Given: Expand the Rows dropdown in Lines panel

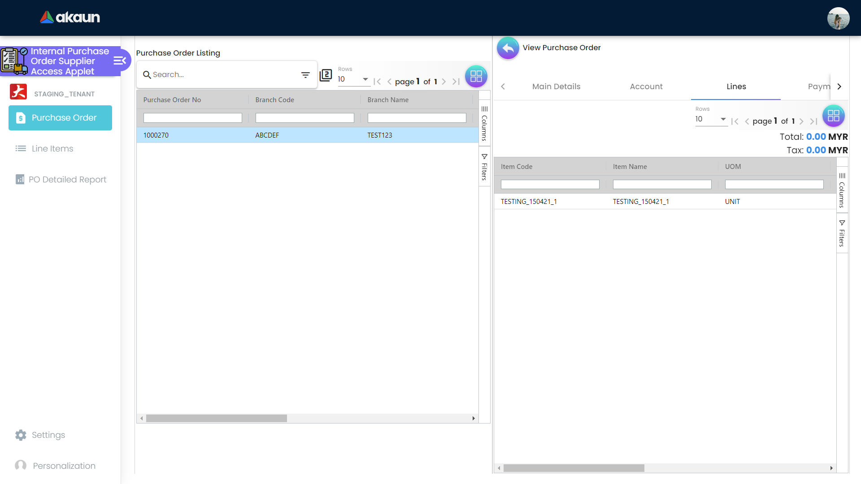Looking at the screenshot, I should click(x=711, y=119).
